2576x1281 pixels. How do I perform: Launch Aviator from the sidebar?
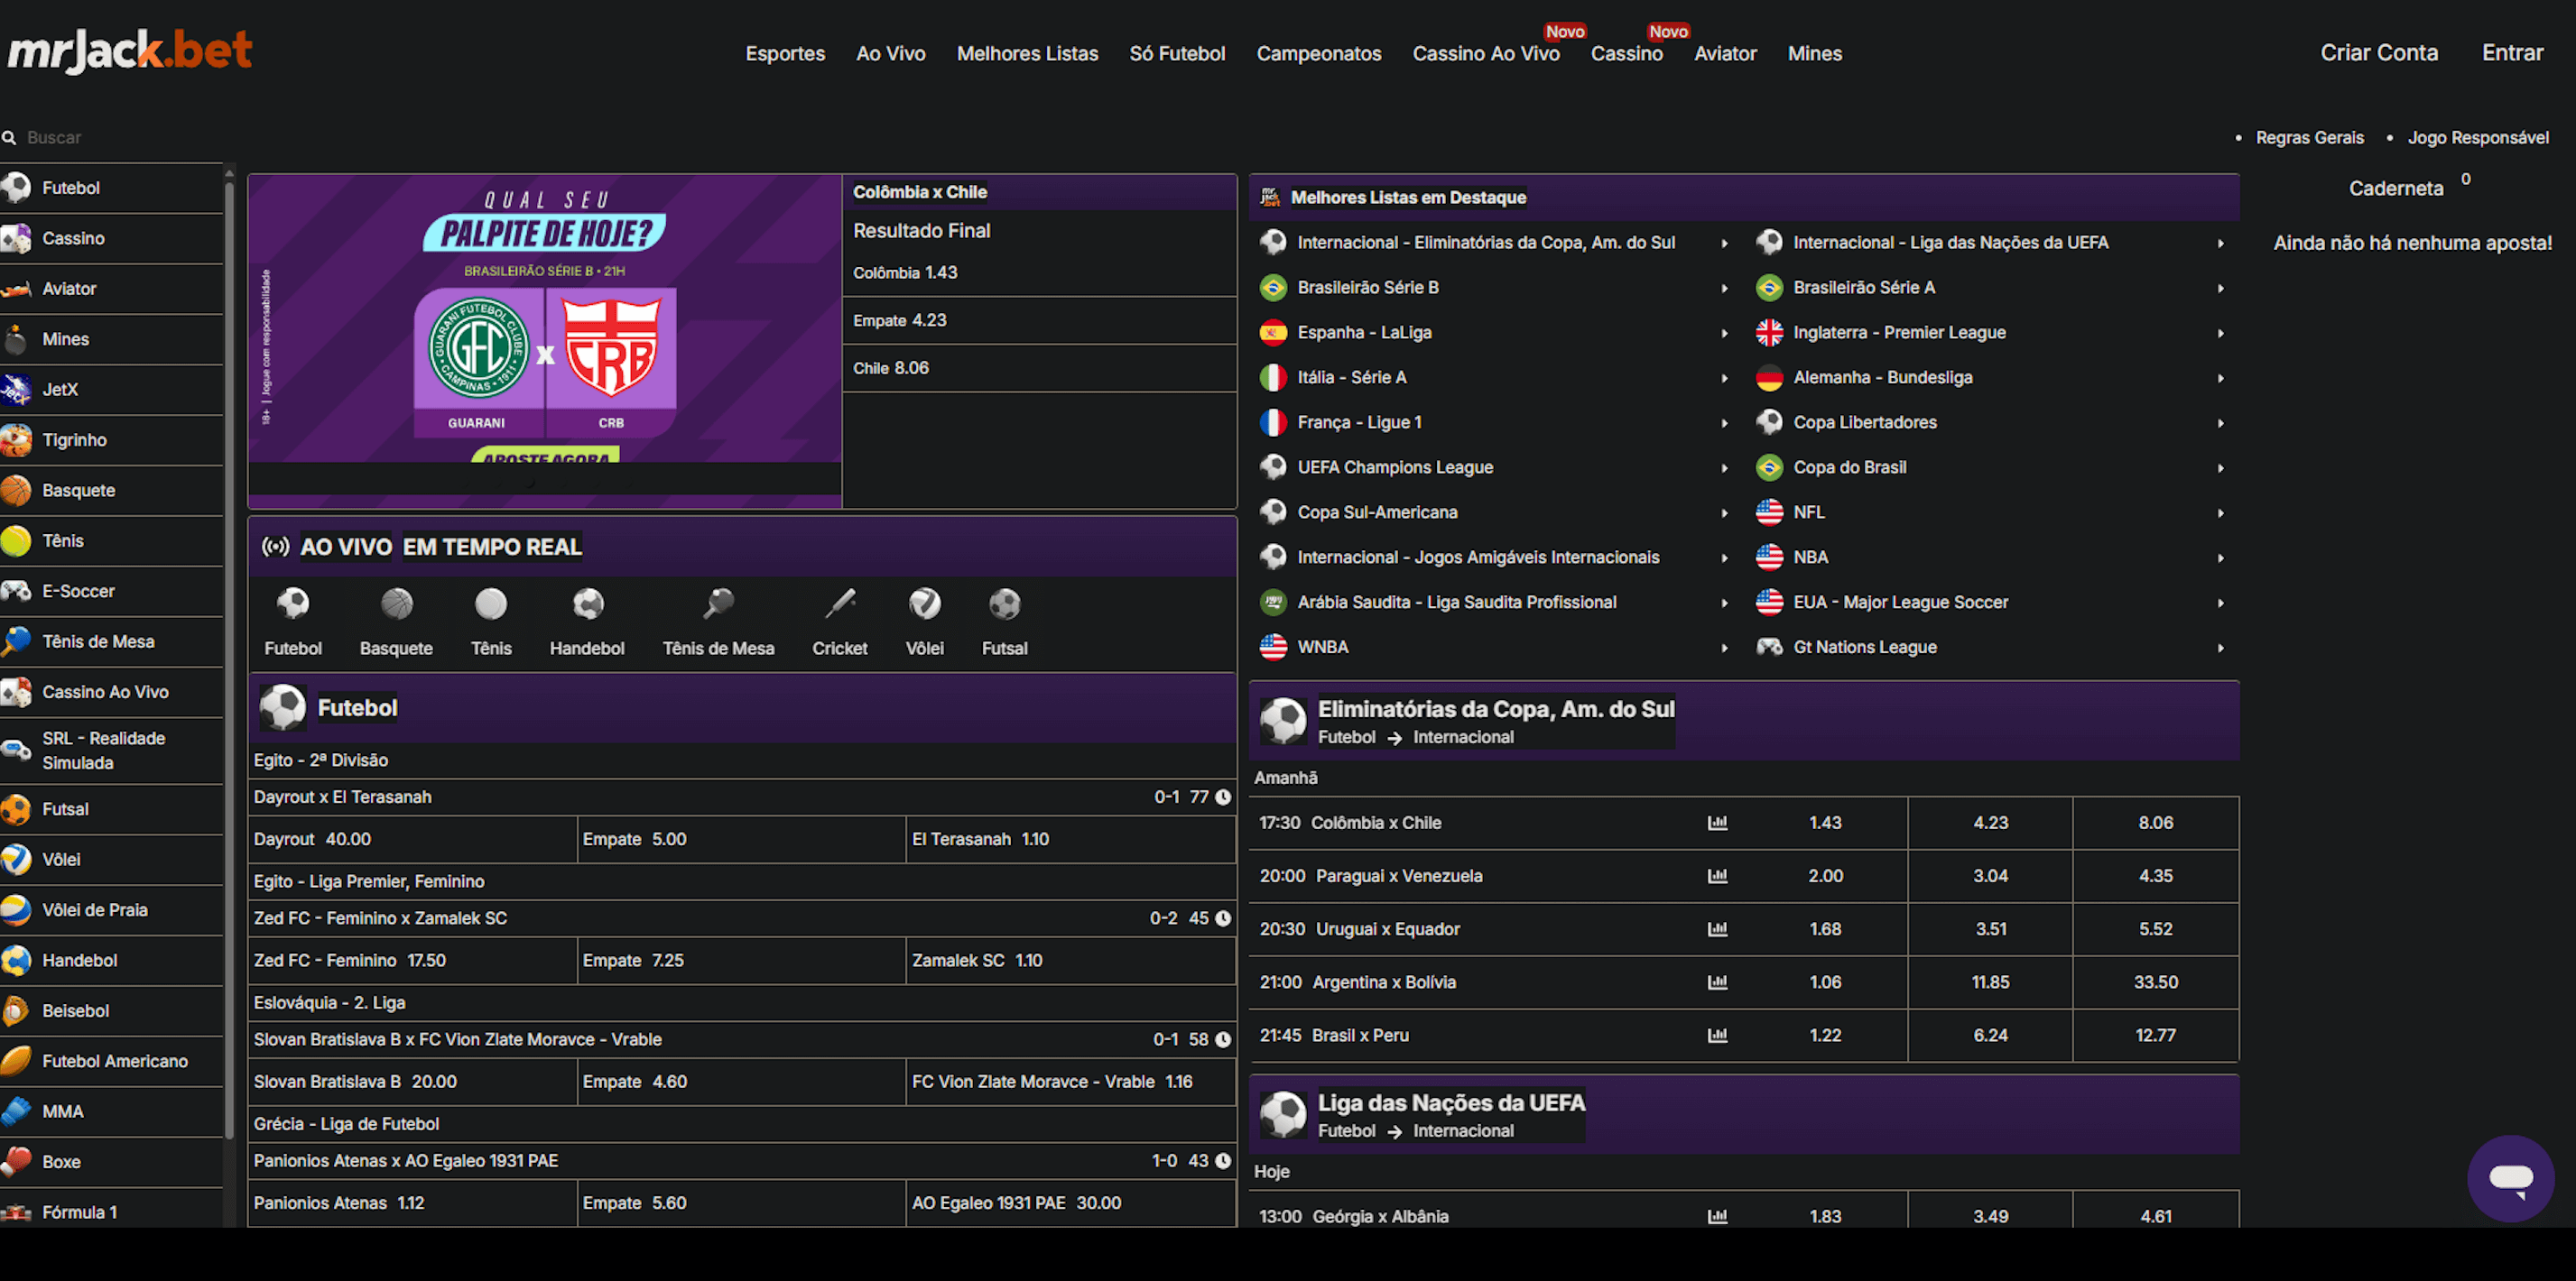111,289
